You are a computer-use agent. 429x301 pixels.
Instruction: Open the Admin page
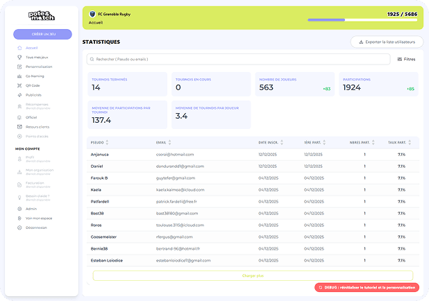click(x=31, y=208)
